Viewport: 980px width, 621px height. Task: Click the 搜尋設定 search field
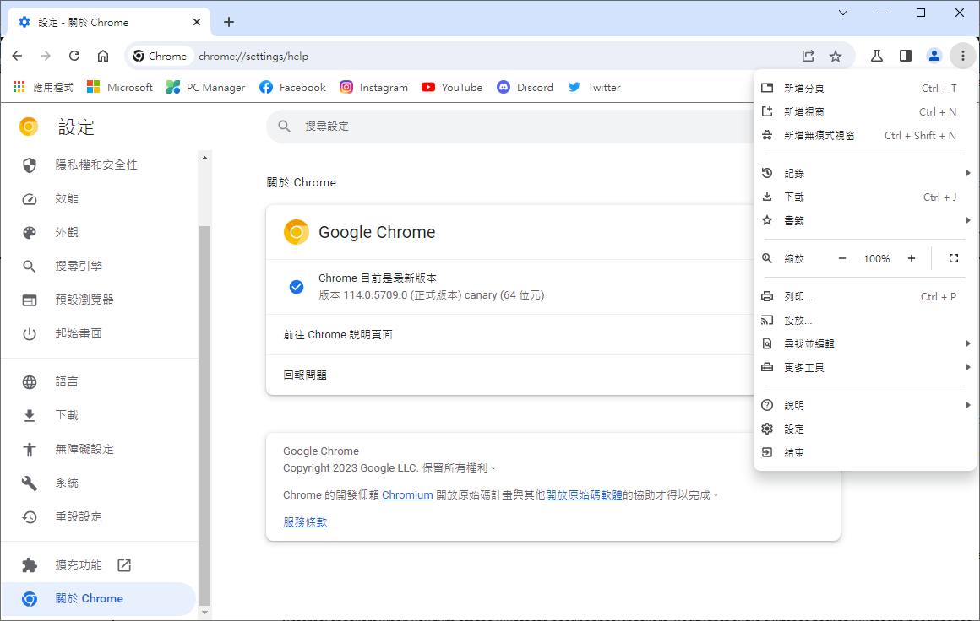[x=509, y=126]
